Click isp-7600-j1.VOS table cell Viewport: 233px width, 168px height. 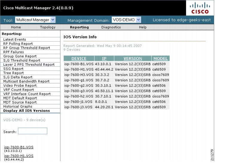pos(79,102)
